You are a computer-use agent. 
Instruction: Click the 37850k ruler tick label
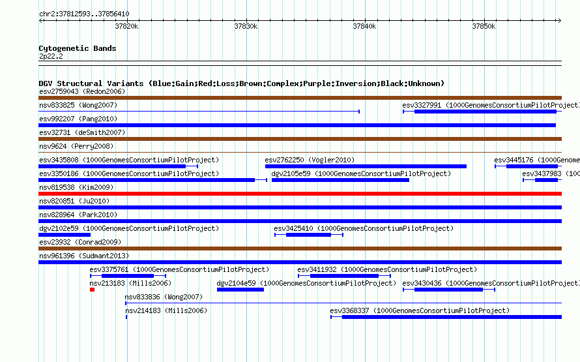pos(484,26)
